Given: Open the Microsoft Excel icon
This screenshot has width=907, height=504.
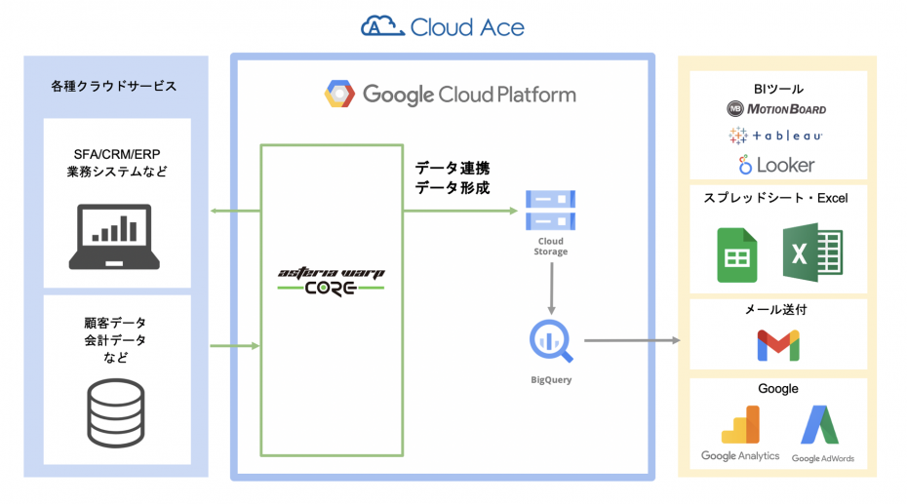Looking at the screenshot, I should pyautogui.click(x=812, y=252).
